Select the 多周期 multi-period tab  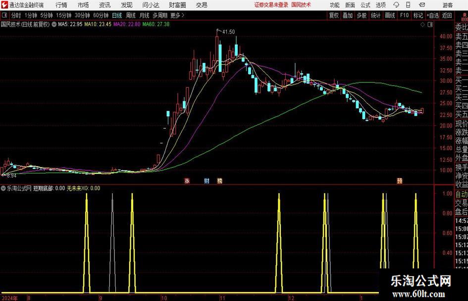point(160,15)
